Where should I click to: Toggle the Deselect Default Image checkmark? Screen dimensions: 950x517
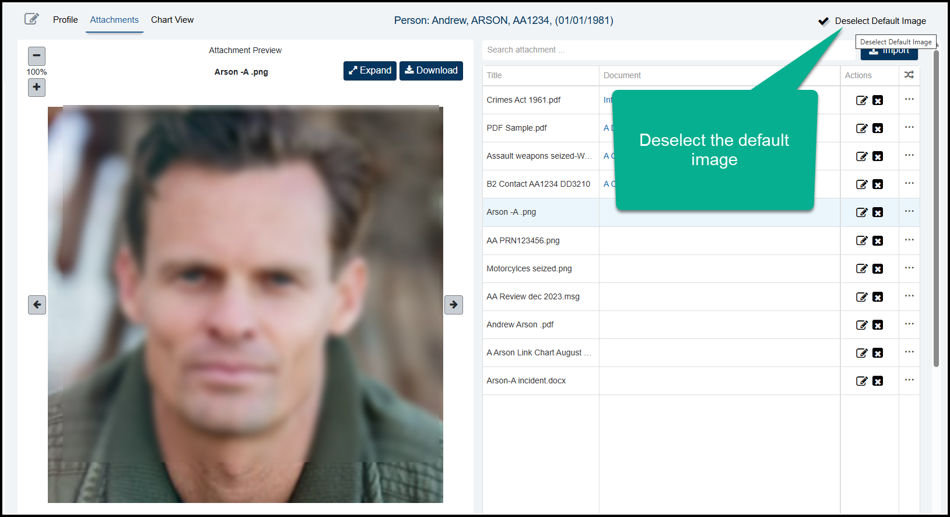pos(823,22)
